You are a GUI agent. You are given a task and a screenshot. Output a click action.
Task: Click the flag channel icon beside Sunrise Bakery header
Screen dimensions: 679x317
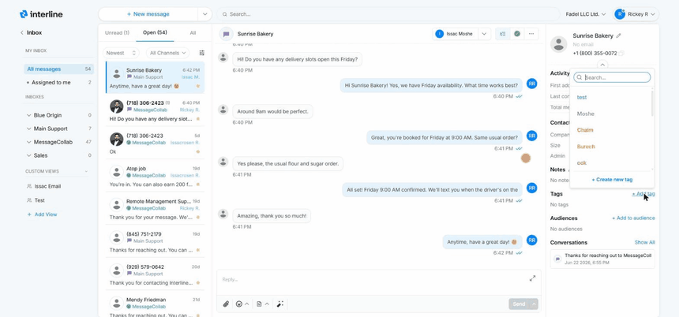tap(226, 34)
